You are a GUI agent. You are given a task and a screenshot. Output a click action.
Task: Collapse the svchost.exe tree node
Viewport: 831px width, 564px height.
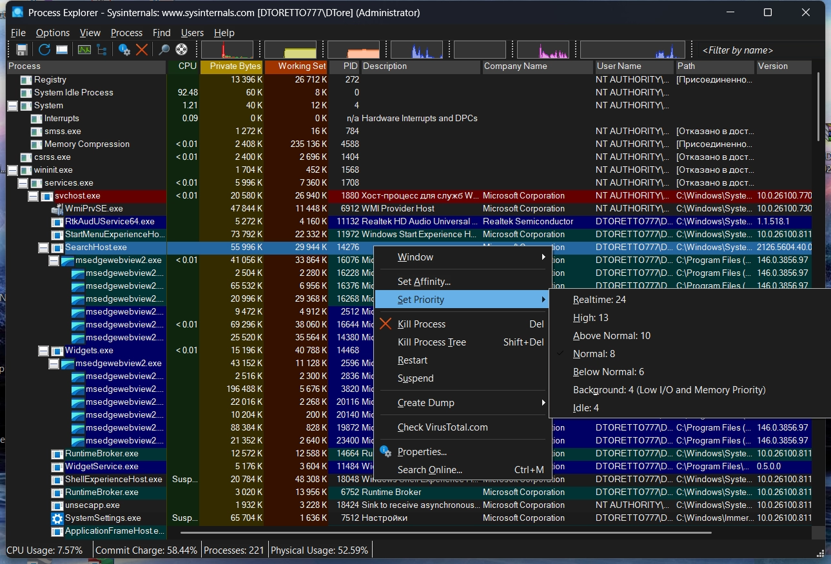[x=34, y=196]
